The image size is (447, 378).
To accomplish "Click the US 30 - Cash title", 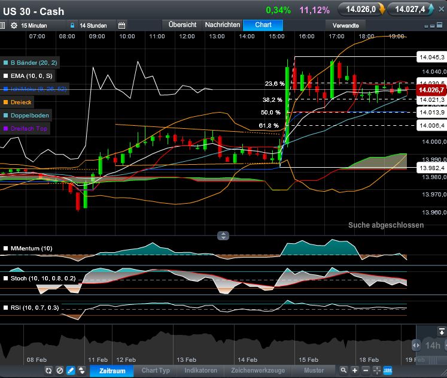I will click(x=34, y=12).
